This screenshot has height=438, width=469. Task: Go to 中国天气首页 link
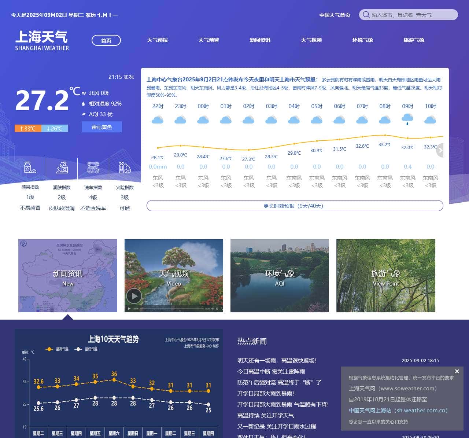click(335, 15)
